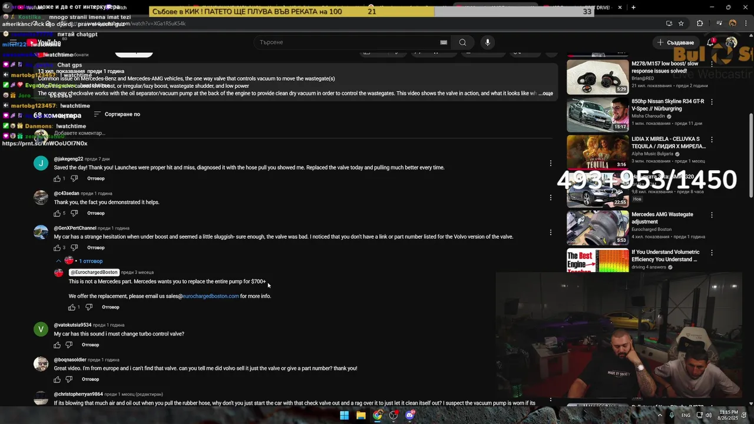Open Discord from the taskbar

pyautogui.click(x=411, y=415)
